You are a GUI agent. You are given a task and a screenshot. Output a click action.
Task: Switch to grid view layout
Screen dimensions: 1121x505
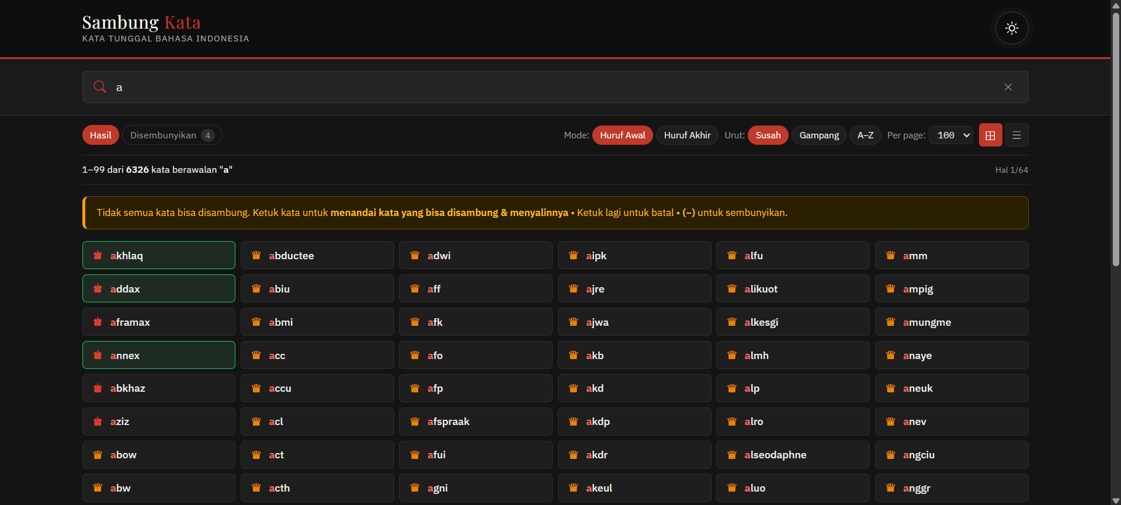[990, 135]
